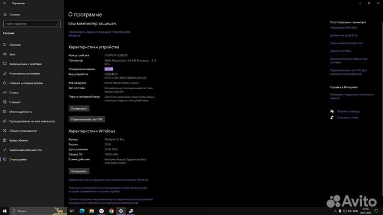Select Звук in the sidebar
This screenshot has height=215, width=383.
click(12, 54)
